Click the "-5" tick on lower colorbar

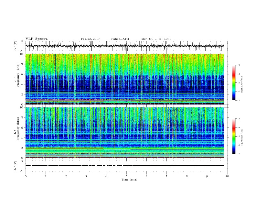[x=239, y=136]
